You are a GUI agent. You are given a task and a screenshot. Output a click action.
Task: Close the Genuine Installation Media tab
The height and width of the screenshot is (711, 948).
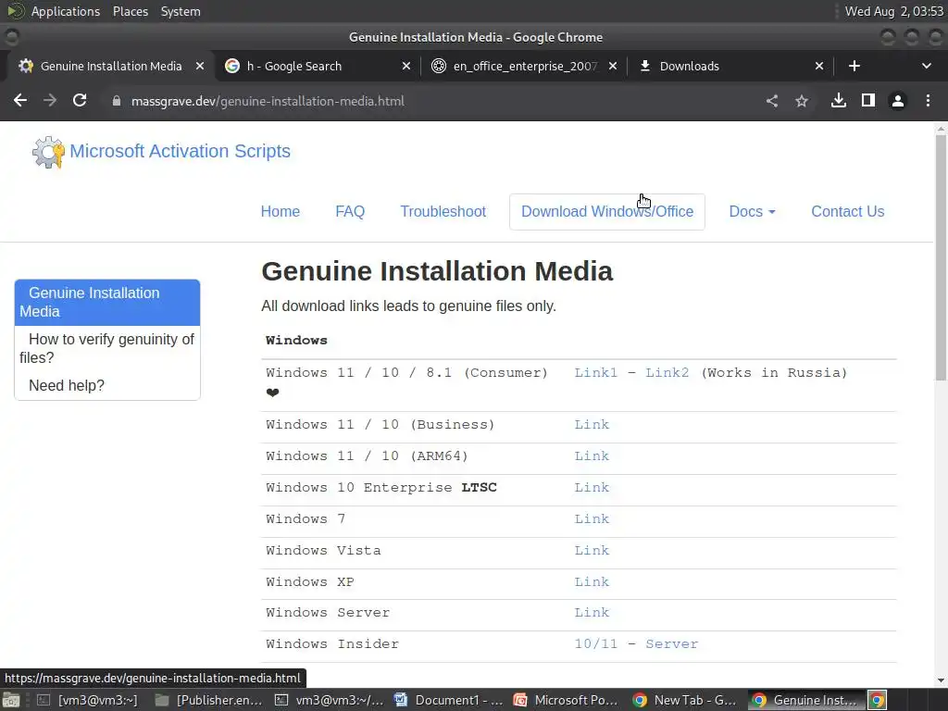[200, 66]
